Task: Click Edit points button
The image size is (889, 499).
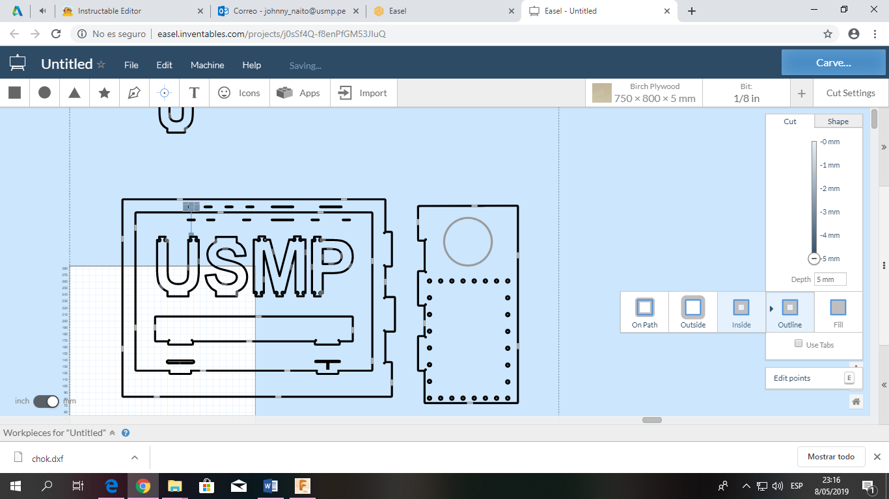Action: 814,378
